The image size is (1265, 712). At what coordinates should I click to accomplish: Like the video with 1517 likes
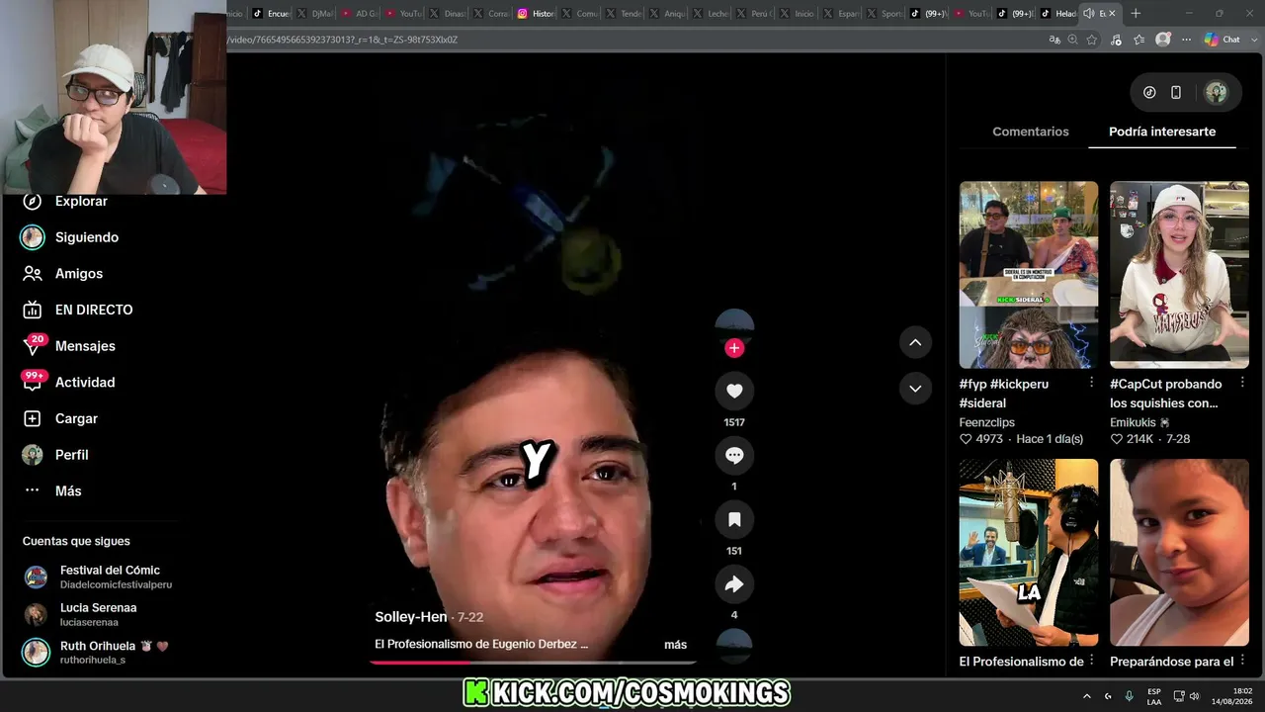pos(734,392)
